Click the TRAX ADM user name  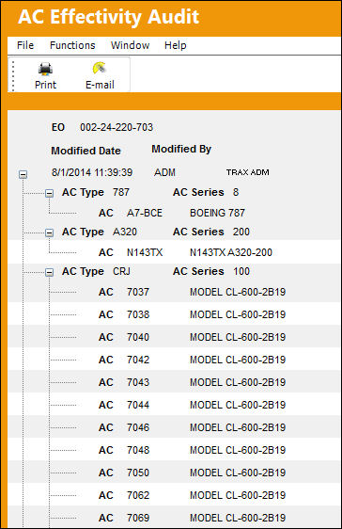(248, 172)
